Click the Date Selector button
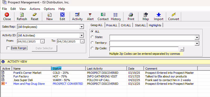This screenshot has height=97, width=210. click(44, 48)
